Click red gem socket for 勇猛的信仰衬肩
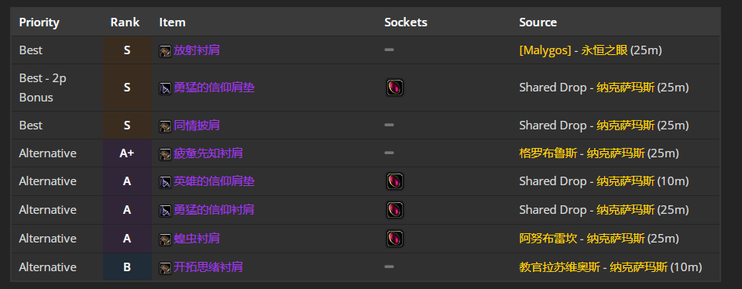The width and height of the screenshot is (742, 289). 395,209
